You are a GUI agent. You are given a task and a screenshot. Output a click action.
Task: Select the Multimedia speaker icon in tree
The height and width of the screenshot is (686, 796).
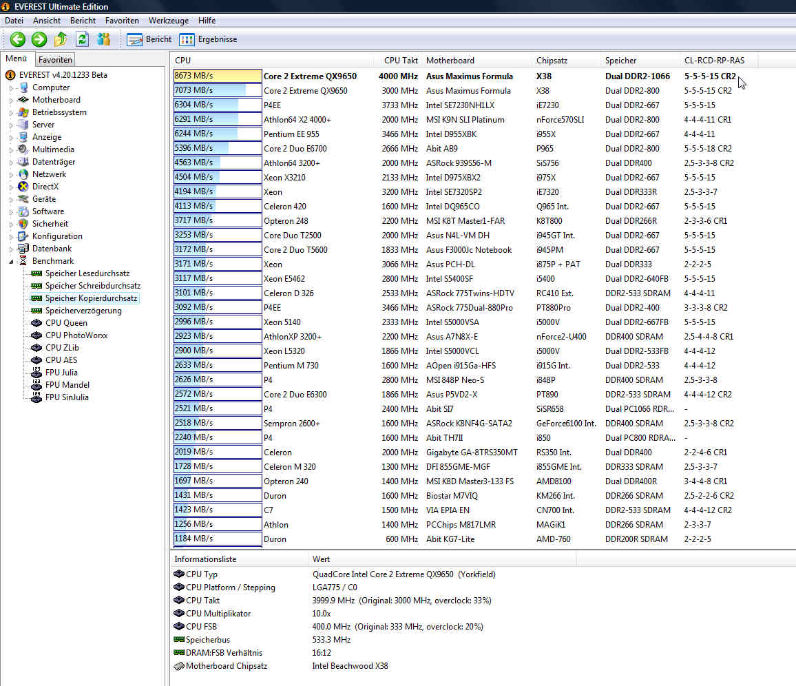tap(23, 149)
